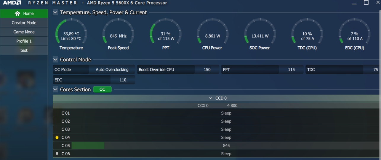The image size is (381, 160).
Task: Click the gold star on core C 04
Action: [x=57, y=137]
